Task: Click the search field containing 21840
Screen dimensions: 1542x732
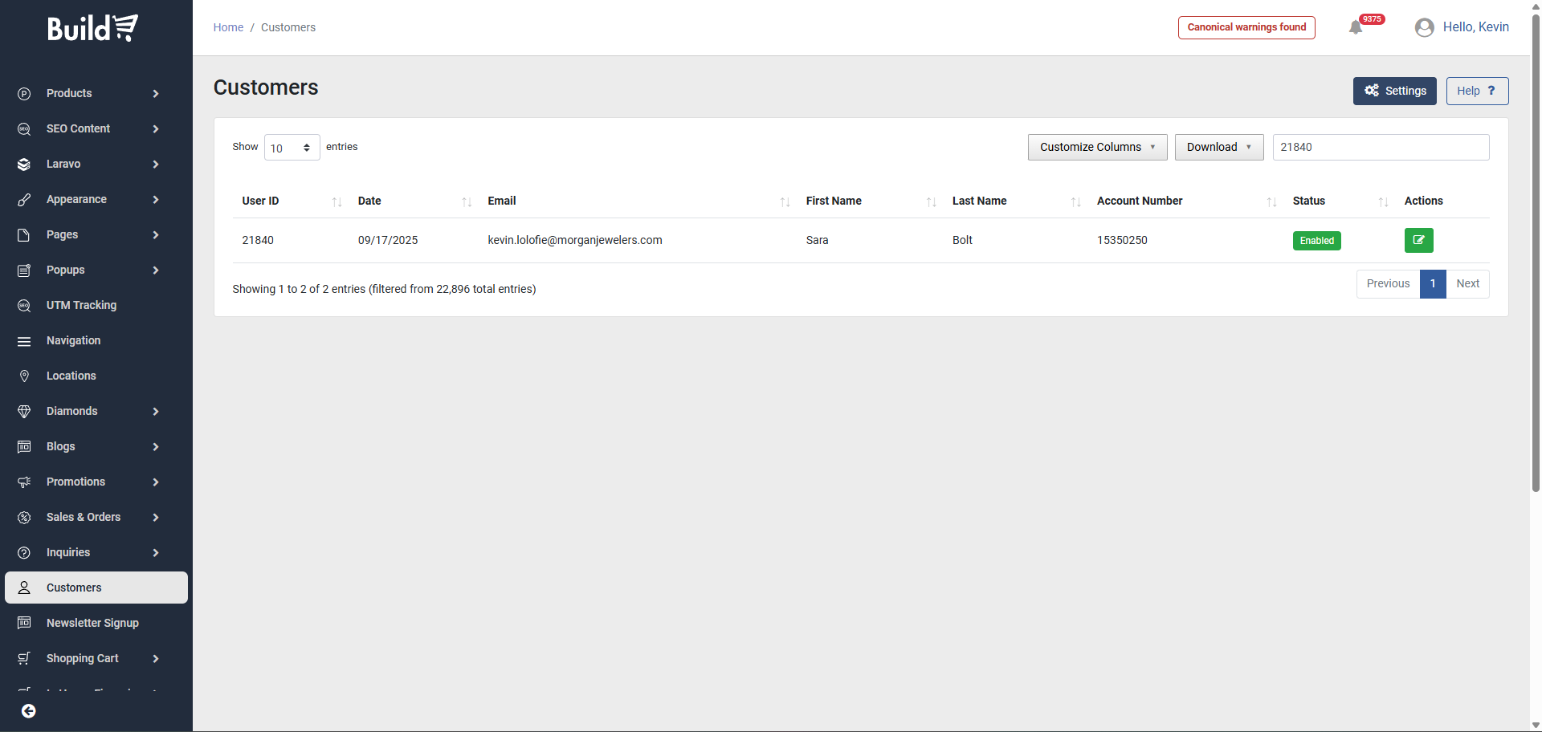Action: 1381,147
